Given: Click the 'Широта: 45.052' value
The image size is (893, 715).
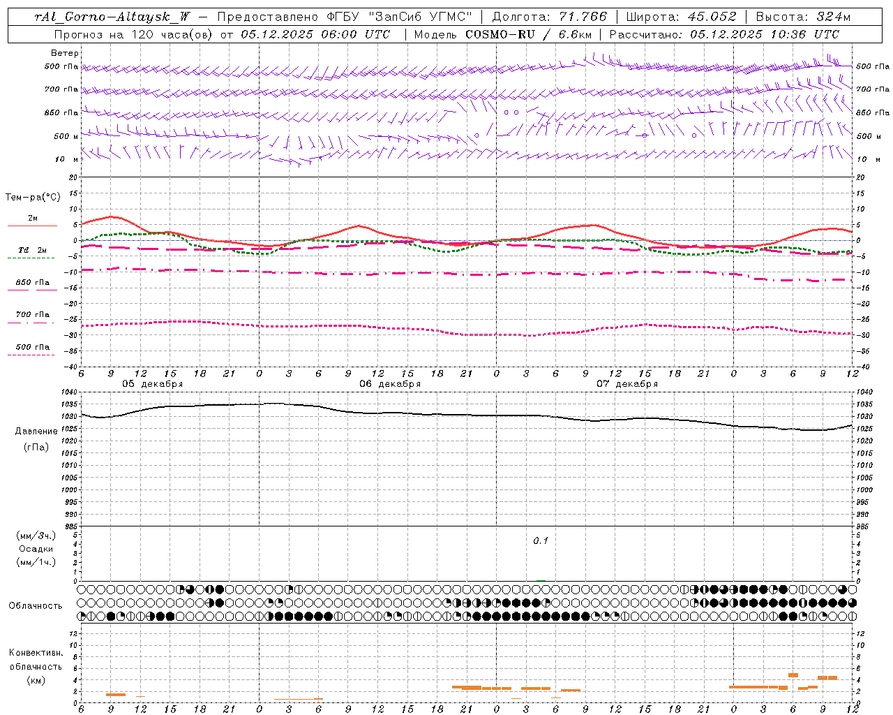Looking at the screenshot, I should click(681, 17).
